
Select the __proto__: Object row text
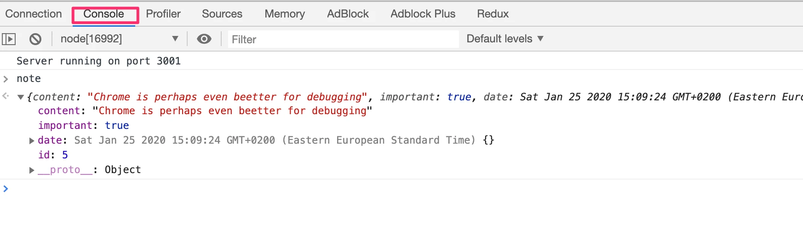pyautogui.click(x=89, y=170)
